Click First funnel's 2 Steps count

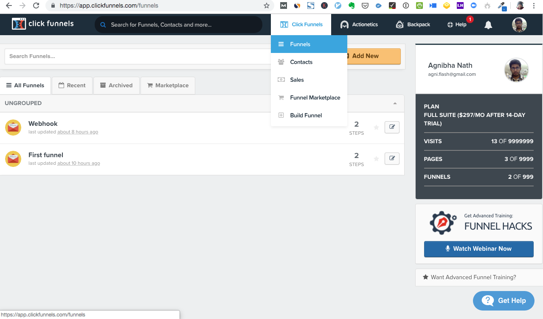pyautogui.click(x=357, y=159)
